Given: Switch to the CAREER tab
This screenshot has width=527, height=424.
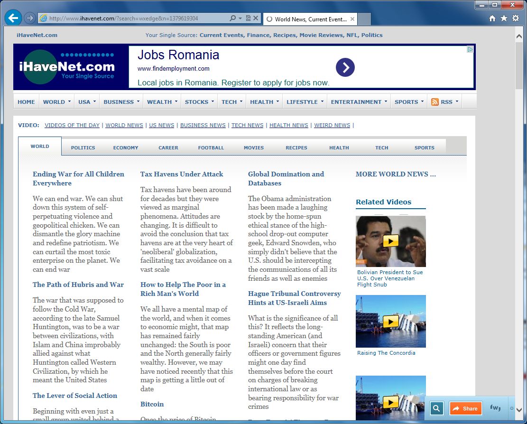Looking at the screenshot, I should (x=168, y=147).
